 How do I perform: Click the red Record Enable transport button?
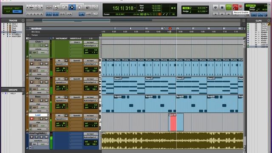coord(235,7)
